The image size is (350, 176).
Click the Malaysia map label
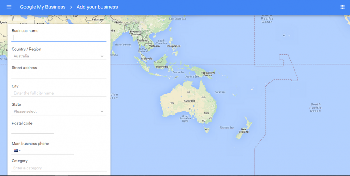[x=147, y=59]
